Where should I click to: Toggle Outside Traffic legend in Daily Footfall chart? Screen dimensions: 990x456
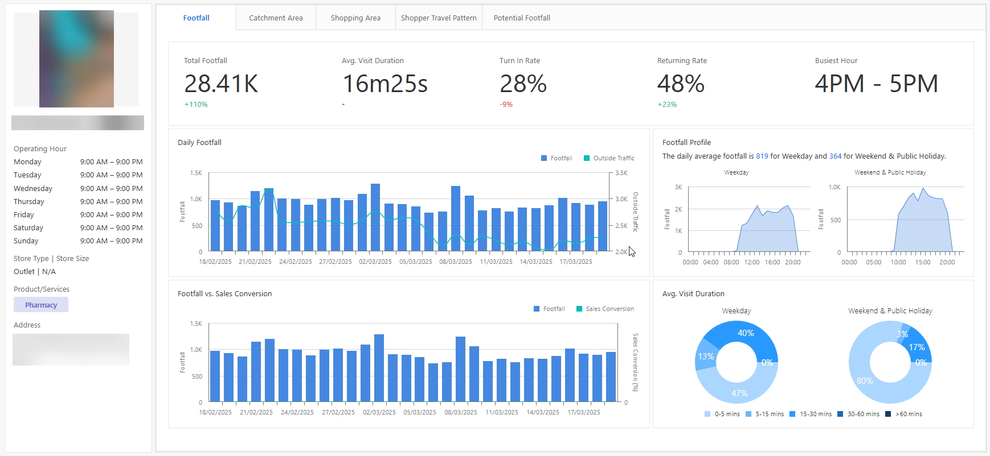[608, 158]
